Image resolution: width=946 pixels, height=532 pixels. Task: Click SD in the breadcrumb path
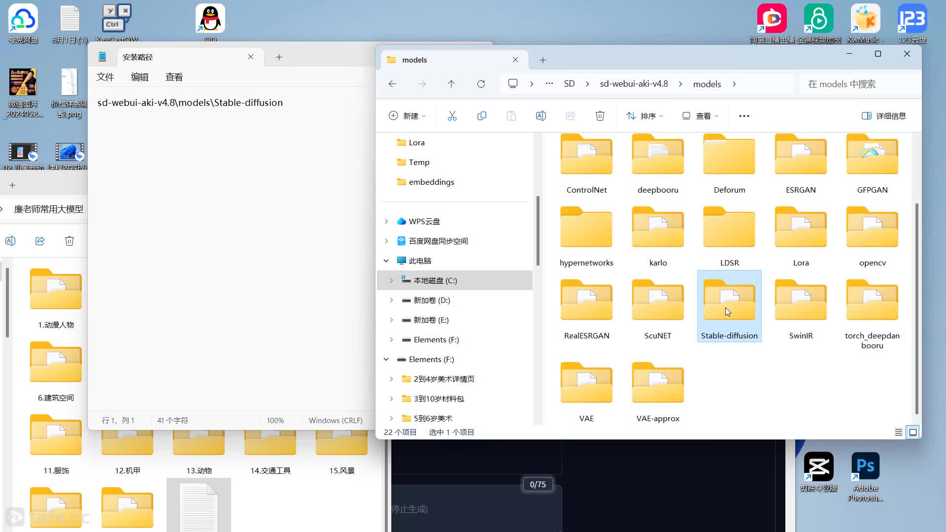point(569,84)
